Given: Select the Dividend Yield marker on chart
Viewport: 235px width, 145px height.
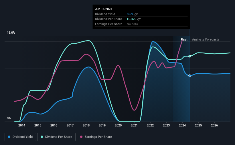Looking at the screenshot, I should tap(189, 76).
